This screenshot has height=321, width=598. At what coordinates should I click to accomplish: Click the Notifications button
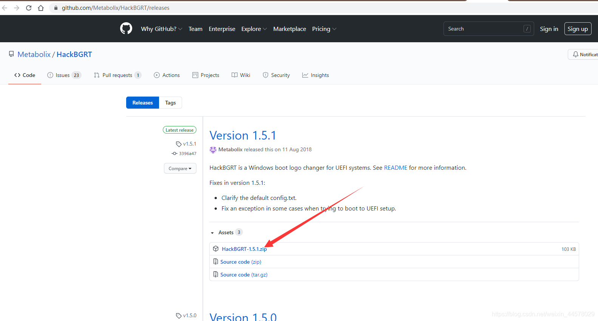583,54
